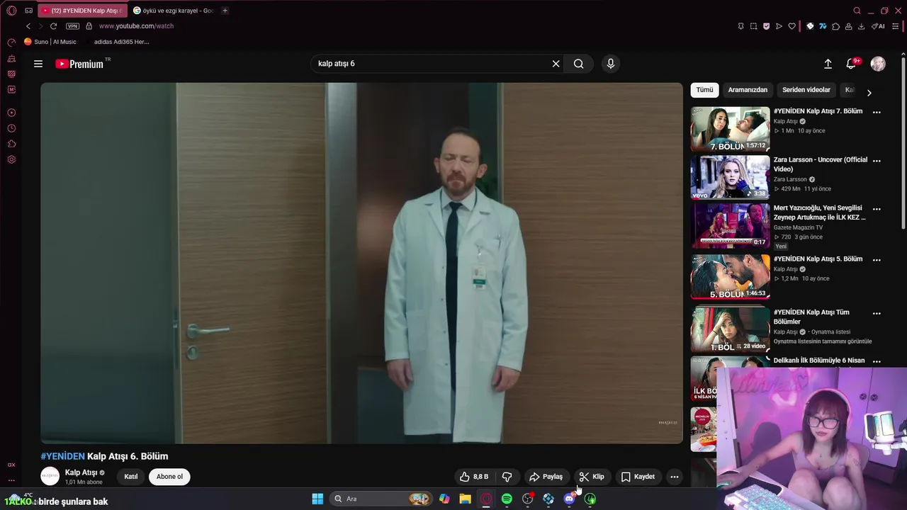This screenshot has height=510, width=907.
Task: Click the video player showing the doctor
Action: coord(361,263)
